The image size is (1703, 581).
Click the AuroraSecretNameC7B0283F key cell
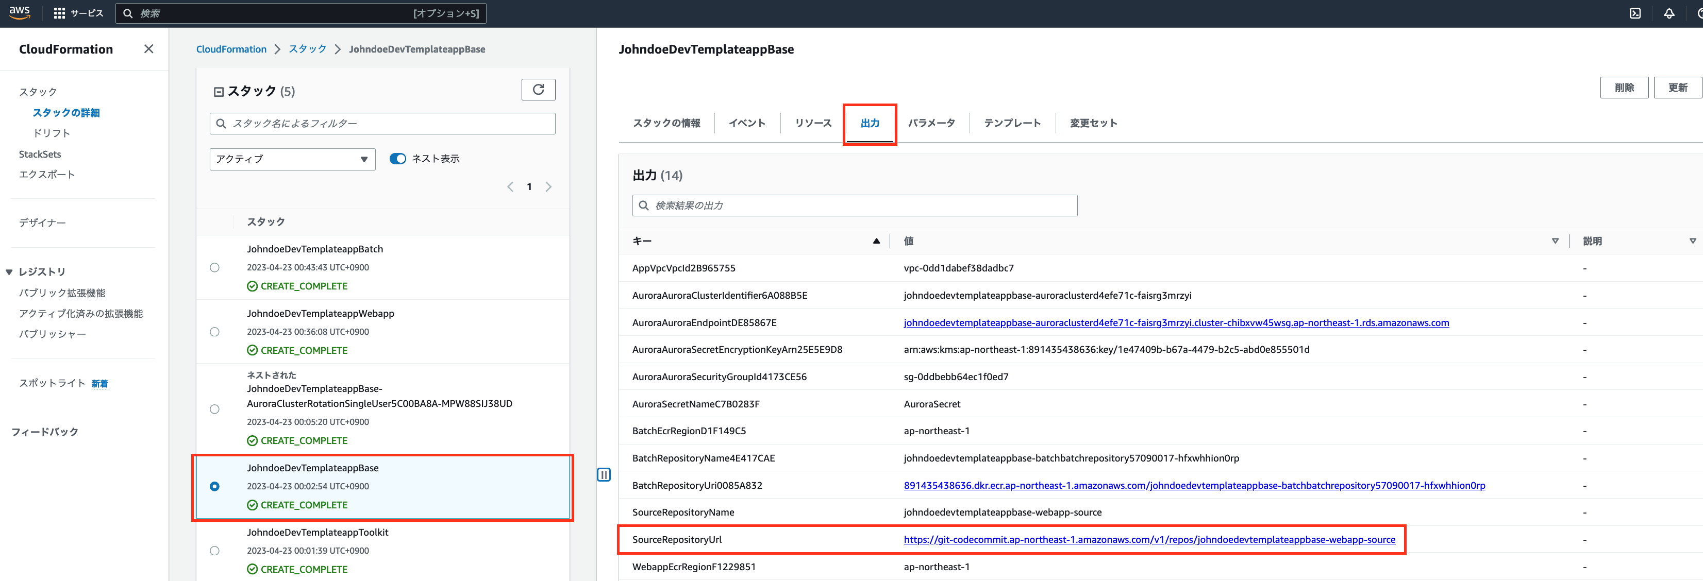tap(695, 404)
